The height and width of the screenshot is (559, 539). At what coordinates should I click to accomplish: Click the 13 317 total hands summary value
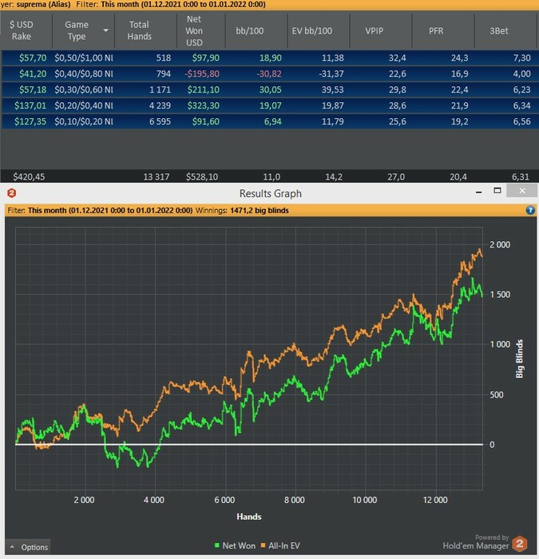pyautogui.click(x=157, y=176)
